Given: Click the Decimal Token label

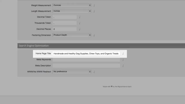Looking at the screenshot, I should coord(44,17).
